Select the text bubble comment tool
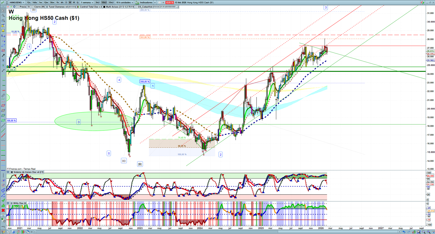 tap(3, 65)
